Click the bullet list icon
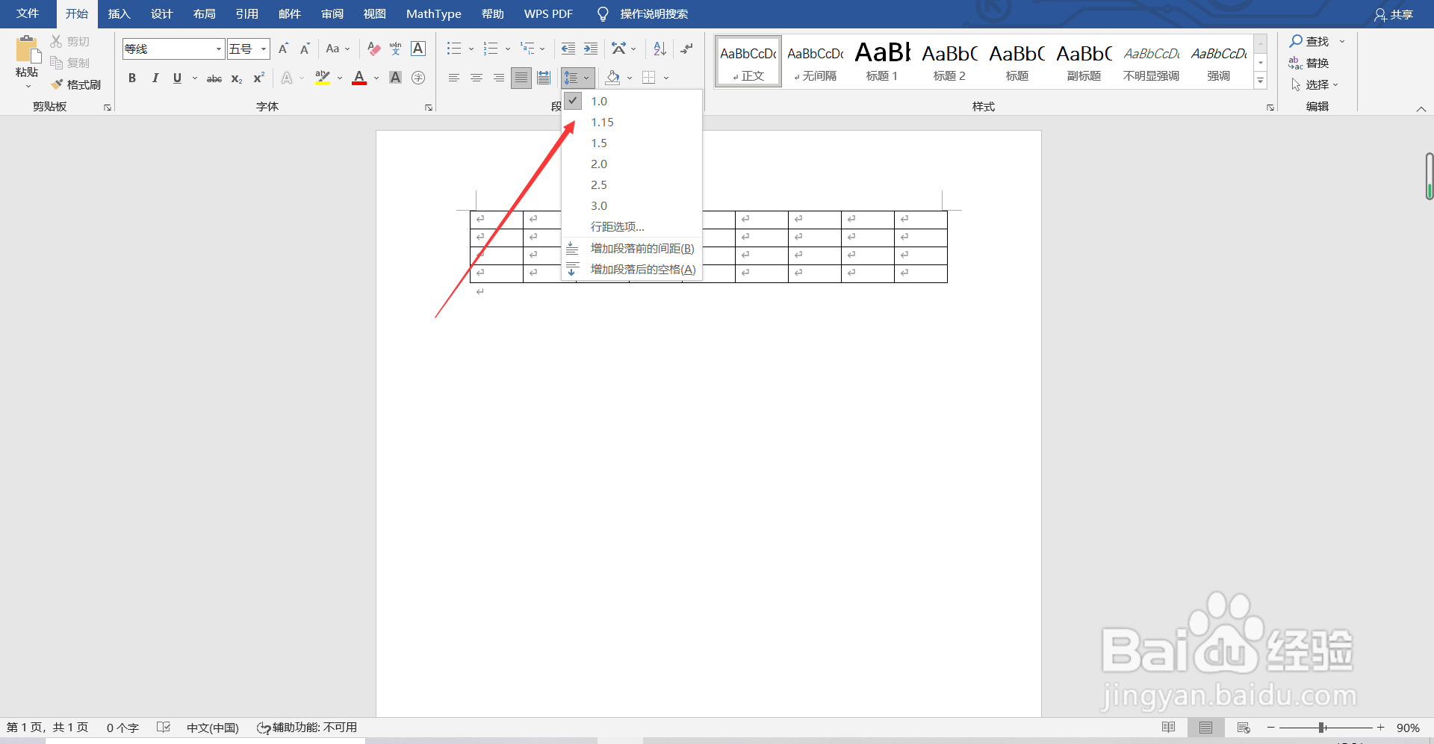 coord(454,49)
